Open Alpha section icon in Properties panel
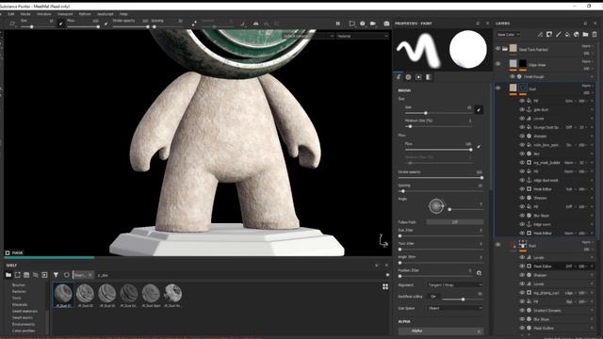The image size is (603, 339). [408, 77]
